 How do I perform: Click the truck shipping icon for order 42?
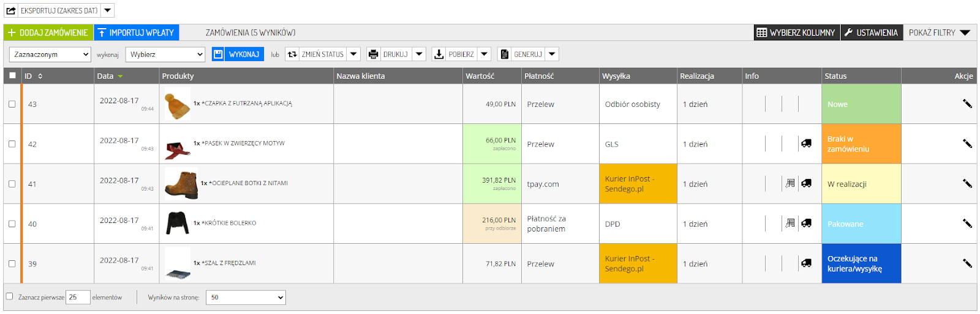coord(806,144)
